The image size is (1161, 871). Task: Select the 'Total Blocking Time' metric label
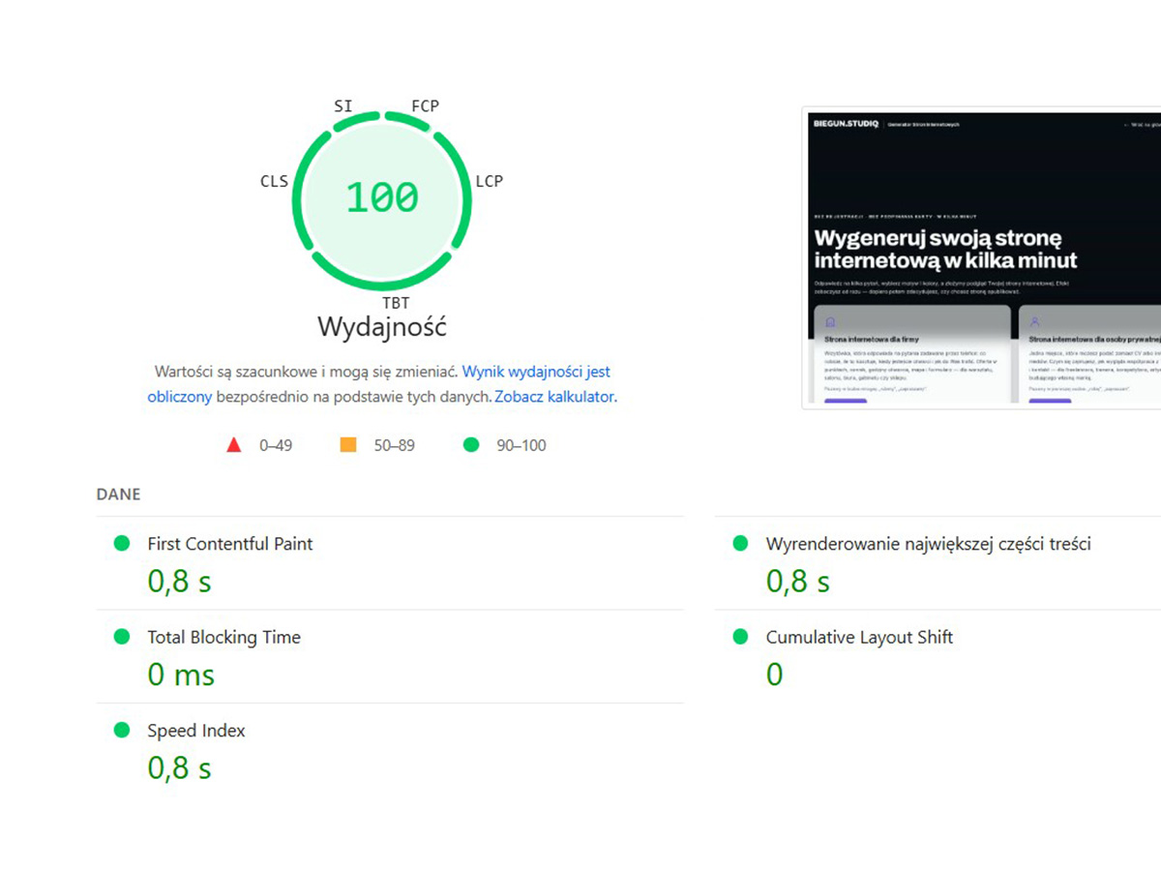pyautogui.click(x=224, y=637)
